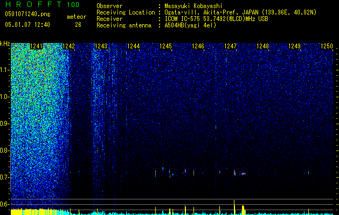Click the antenna value A504HB(yagi 4el)
Viewport: 339px width, 215px height.
click(190, 25)
